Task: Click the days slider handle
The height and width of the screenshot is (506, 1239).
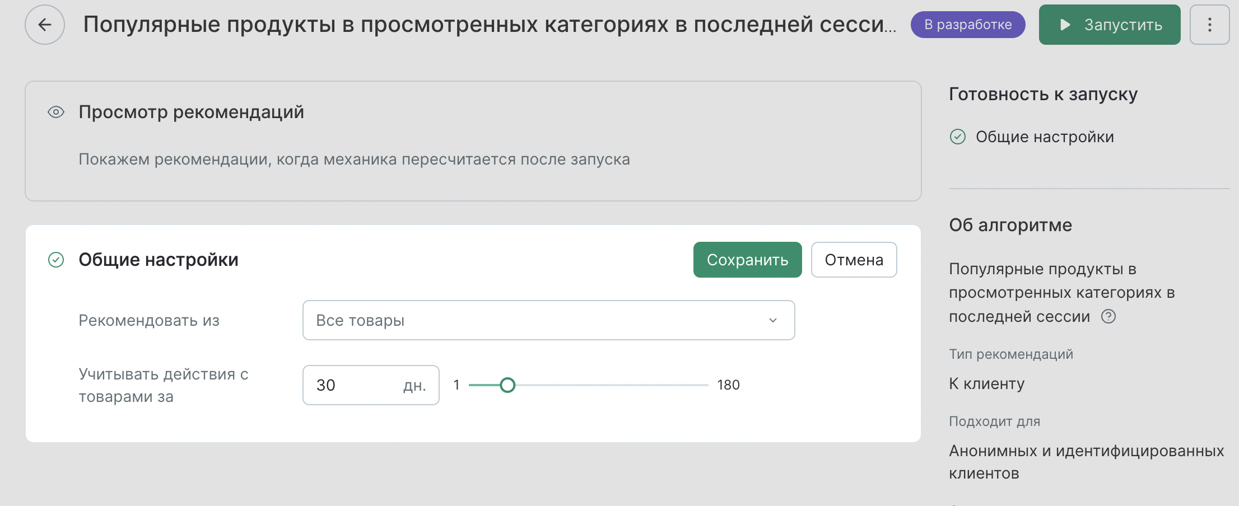Action: click(507, 385)
